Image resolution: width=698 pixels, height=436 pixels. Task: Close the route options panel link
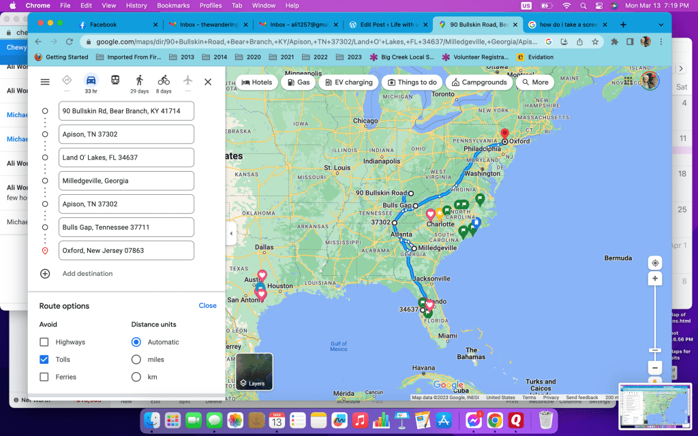click(207, 306)
